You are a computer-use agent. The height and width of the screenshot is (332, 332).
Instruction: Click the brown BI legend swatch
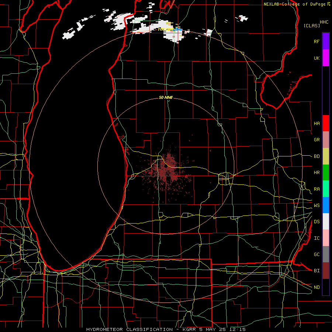(326, 271)
